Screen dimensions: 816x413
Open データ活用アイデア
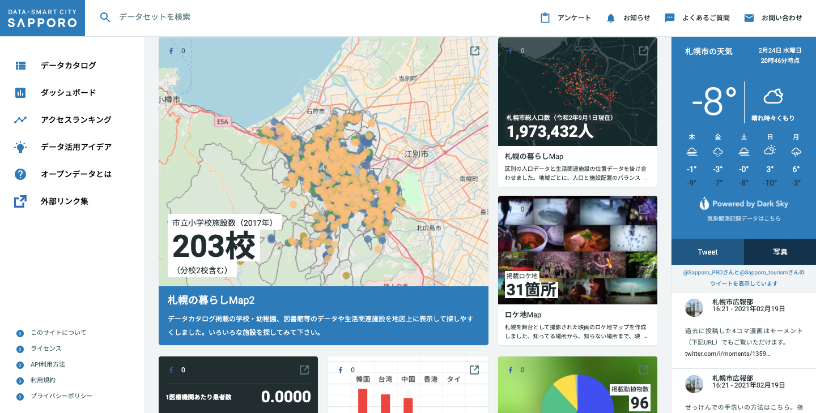[x=76, y=147]
